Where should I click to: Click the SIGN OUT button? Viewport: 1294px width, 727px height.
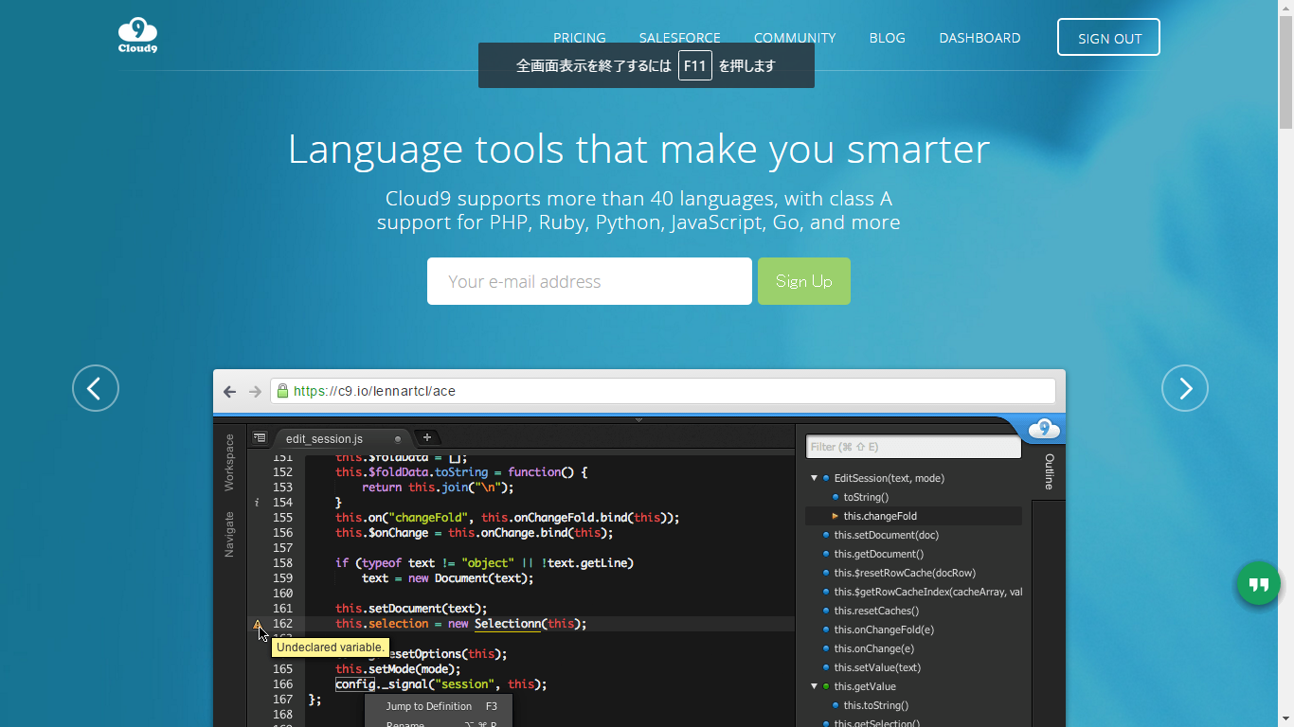tap(1109, 38)
